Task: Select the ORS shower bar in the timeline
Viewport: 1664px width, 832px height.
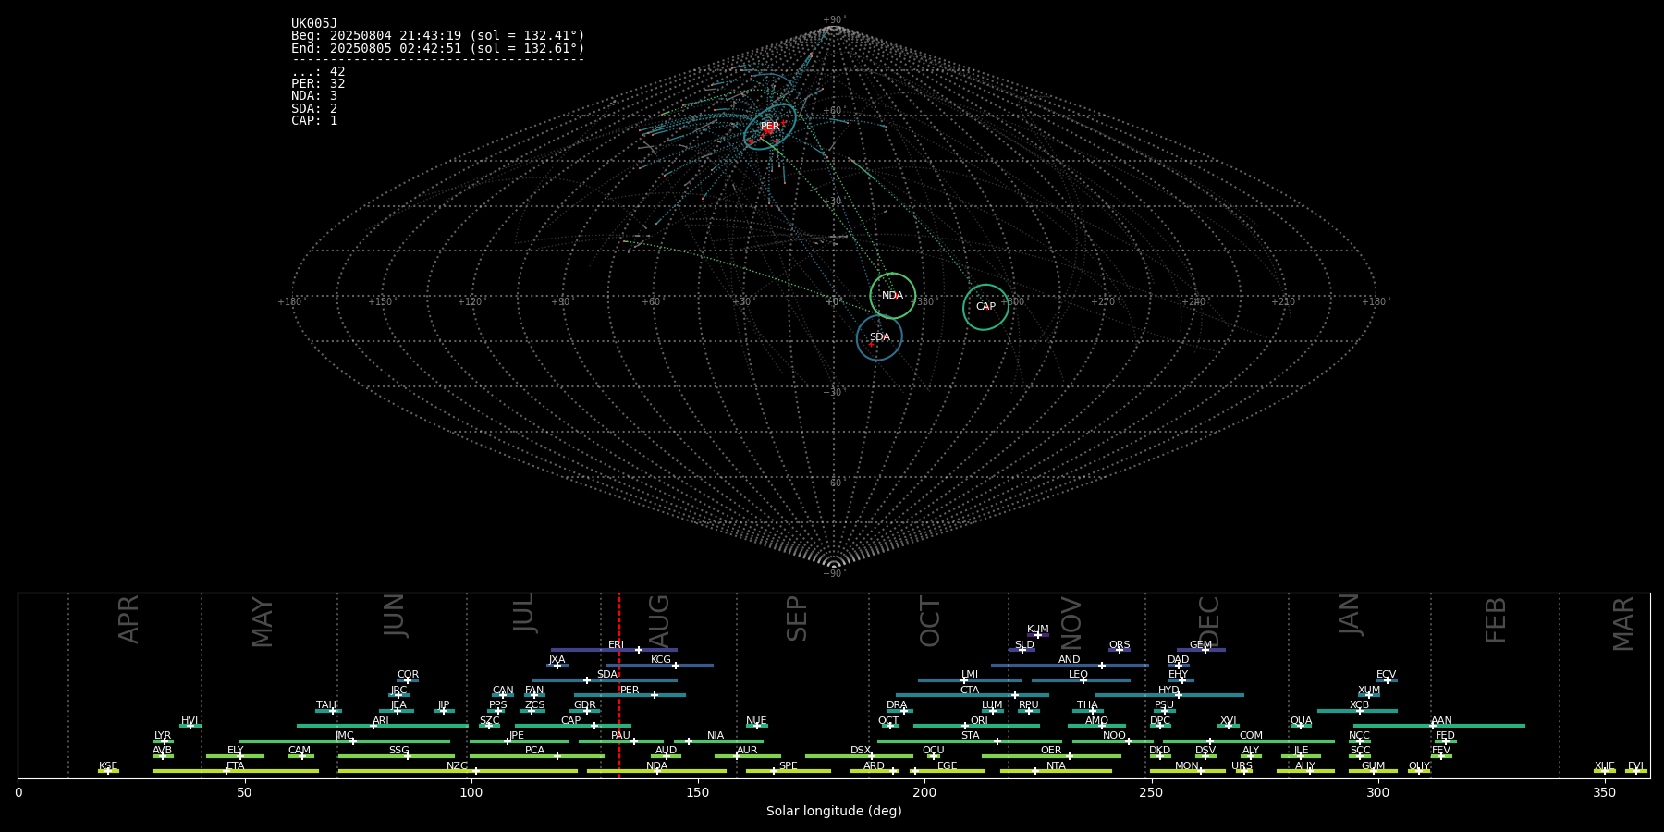Action: point(1120,650)
